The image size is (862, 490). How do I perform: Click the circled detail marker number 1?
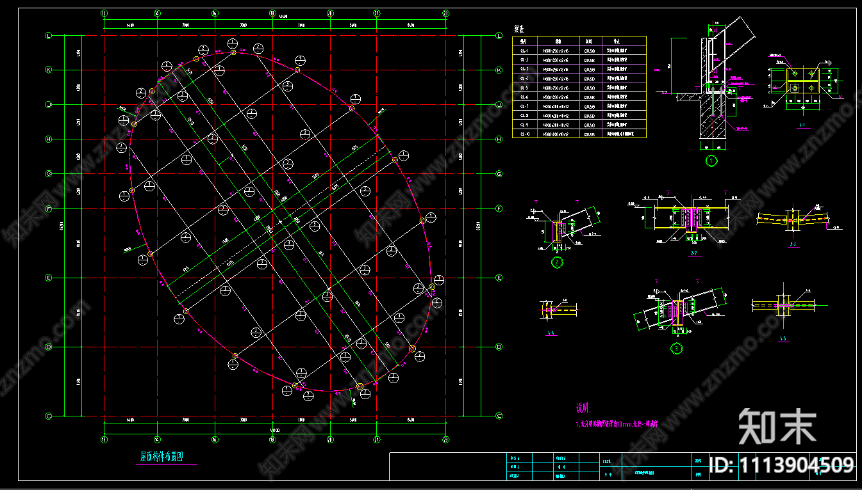coord(710,161)
